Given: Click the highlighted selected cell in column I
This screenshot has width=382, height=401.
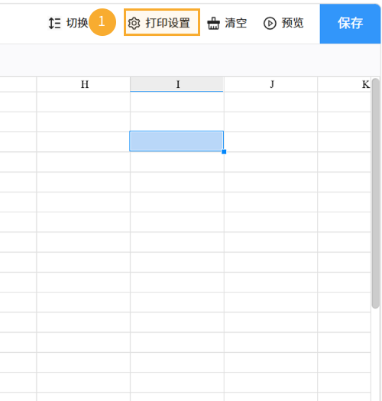Looking at the screenshot, I should [x=176, y=141].
